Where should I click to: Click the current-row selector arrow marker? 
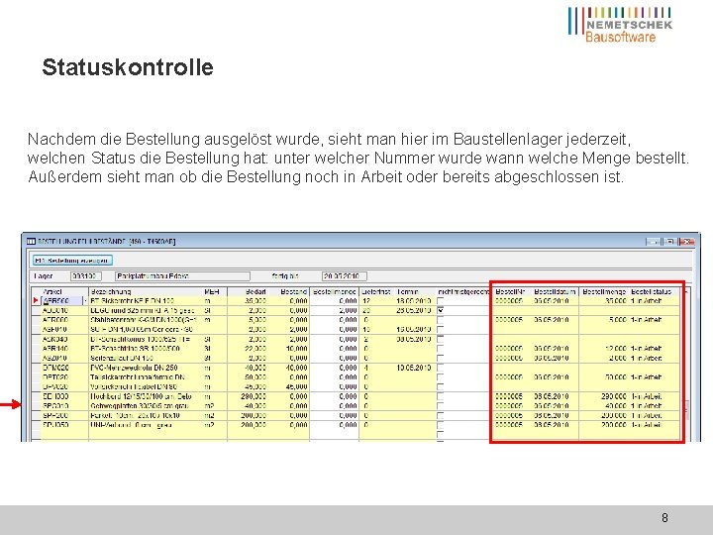(x=36, y=301)
